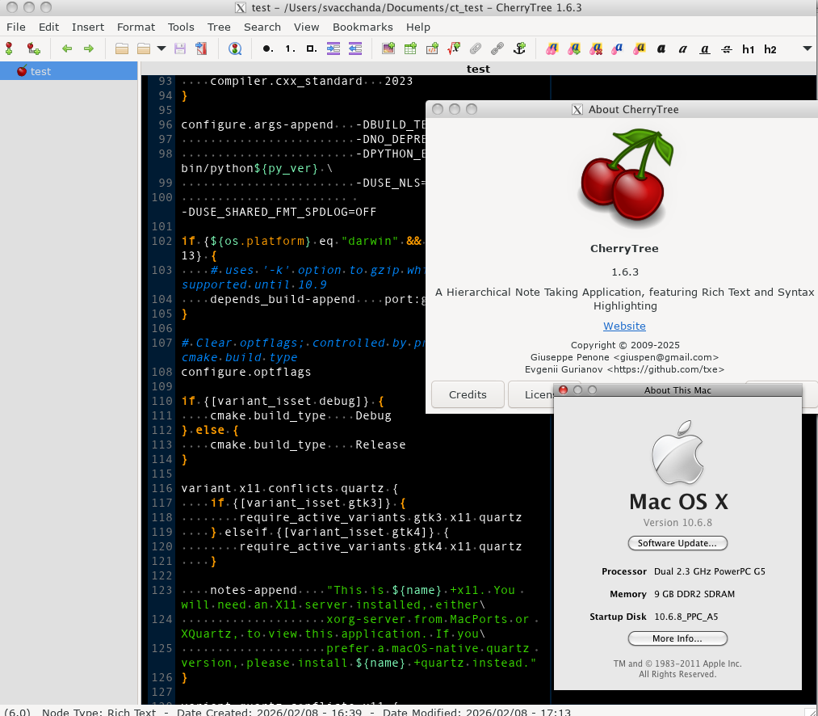The image size is (818, 716).
Task: Add a subnode using the toolbar icon
Action: point(33,48)
